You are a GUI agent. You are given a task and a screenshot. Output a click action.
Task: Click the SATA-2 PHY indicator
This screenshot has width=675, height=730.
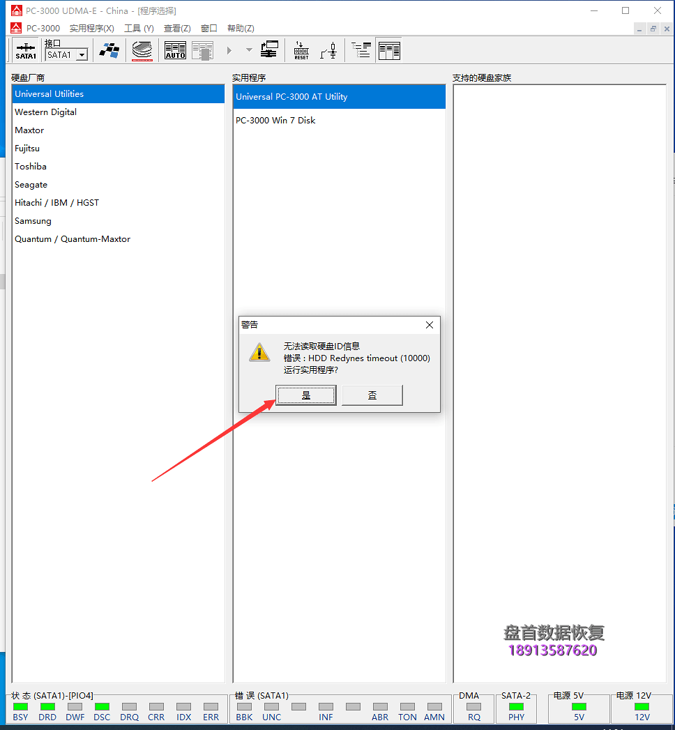pos(516,712)
